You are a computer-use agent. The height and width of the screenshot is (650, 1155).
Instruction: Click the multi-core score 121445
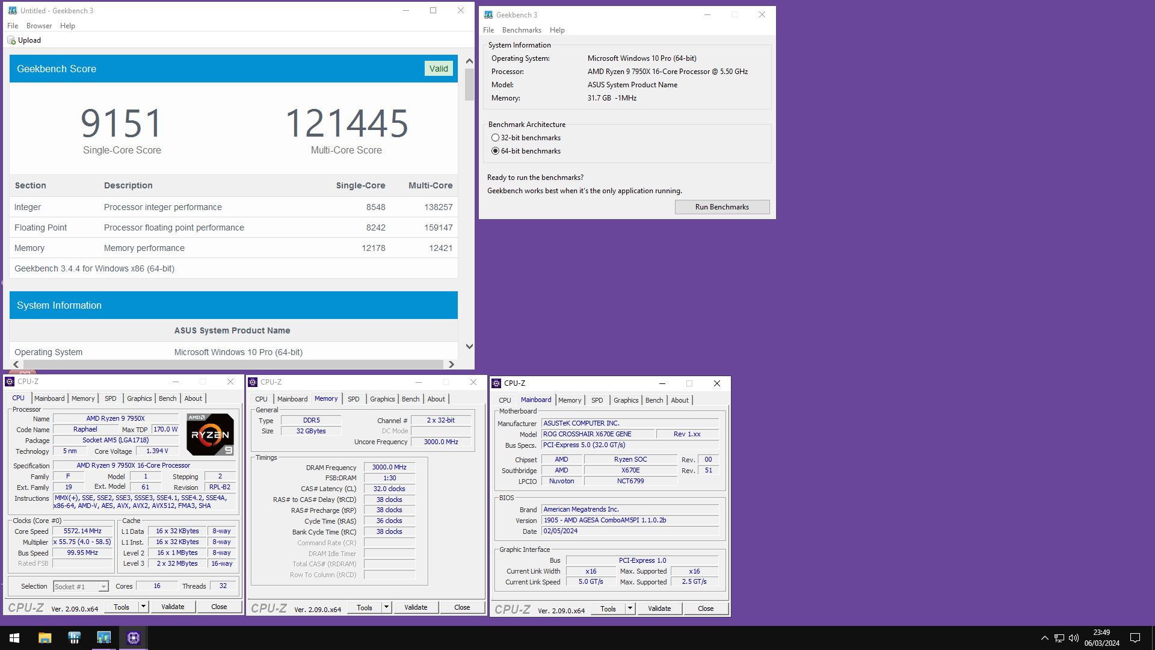[x=346, y=123]
